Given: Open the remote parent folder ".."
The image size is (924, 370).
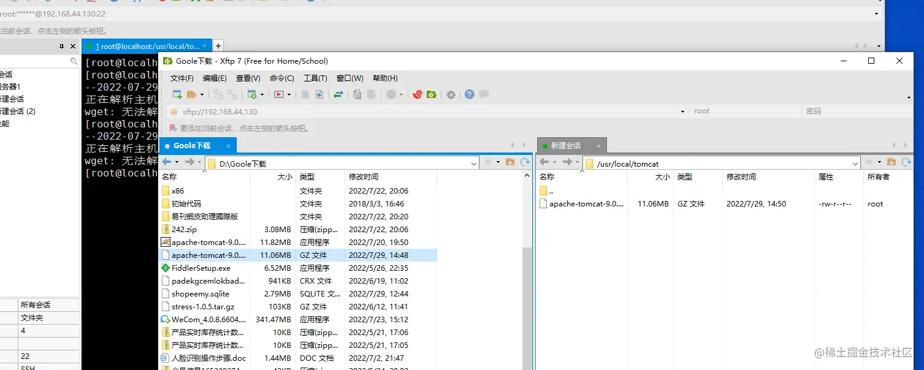Looking at the screenshot, I should (546, 191).
